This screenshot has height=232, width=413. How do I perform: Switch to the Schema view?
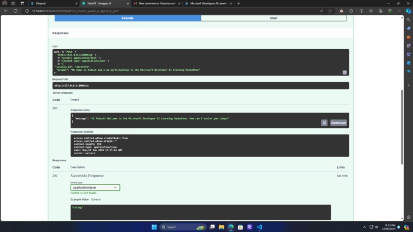tap(96, 199)
